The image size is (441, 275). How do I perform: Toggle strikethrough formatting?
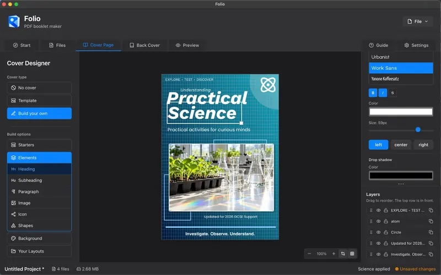(392, 92)
